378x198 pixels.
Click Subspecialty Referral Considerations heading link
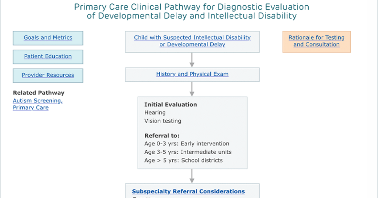pos(188,191)
